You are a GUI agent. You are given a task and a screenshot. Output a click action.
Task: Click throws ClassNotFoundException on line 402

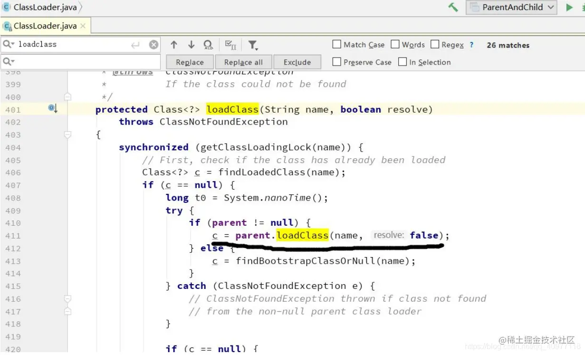tap(203, 122)
